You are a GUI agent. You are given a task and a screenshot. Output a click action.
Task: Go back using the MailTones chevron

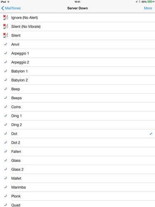[11, 8]
